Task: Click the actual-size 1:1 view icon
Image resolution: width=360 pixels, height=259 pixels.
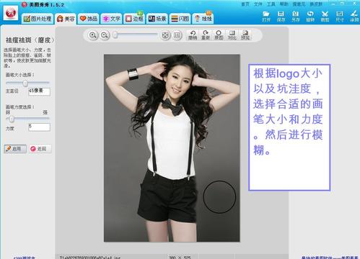Action: click(177, 35)
